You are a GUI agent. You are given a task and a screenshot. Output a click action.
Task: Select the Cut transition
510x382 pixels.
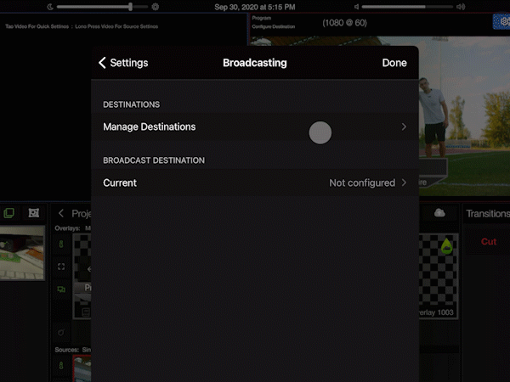point(489,242)
